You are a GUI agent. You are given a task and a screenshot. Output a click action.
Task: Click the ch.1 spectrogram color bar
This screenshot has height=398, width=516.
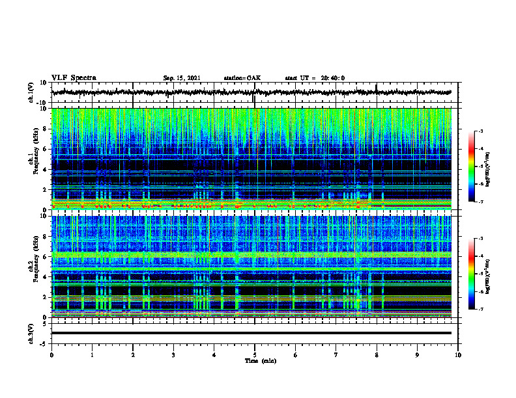(x=471, y=166)
